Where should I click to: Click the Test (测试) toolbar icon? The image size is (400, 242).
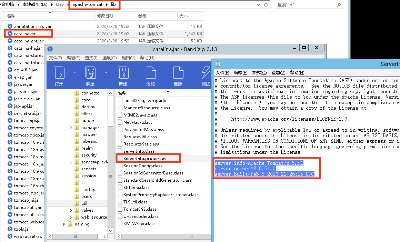(206, 73)
